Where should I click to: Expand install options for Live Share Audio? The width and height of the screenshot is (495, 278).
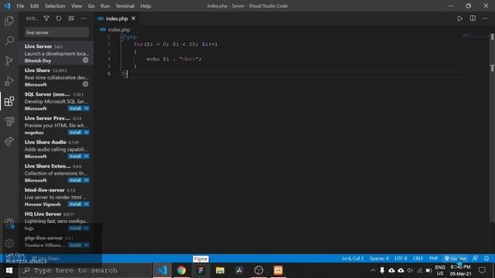click(x=87, y=156)
